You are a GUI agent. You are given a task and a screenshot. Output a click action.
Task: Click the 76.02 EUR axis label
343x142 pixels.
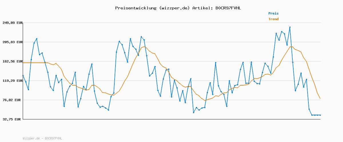click(x=13, y=100)
